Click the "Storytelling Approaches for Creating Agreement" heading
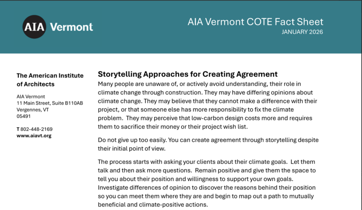This screenshot has height=210, width=362. 188,74
